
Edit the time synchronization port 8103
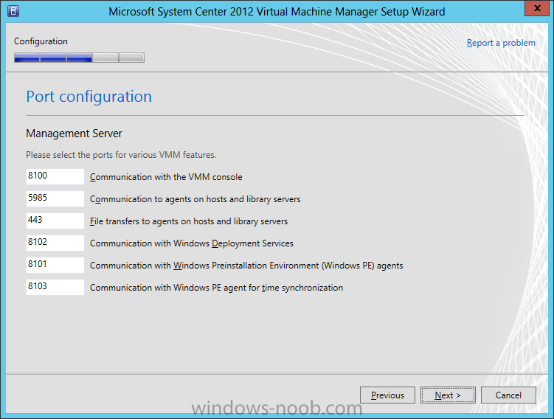coord(55,287)
